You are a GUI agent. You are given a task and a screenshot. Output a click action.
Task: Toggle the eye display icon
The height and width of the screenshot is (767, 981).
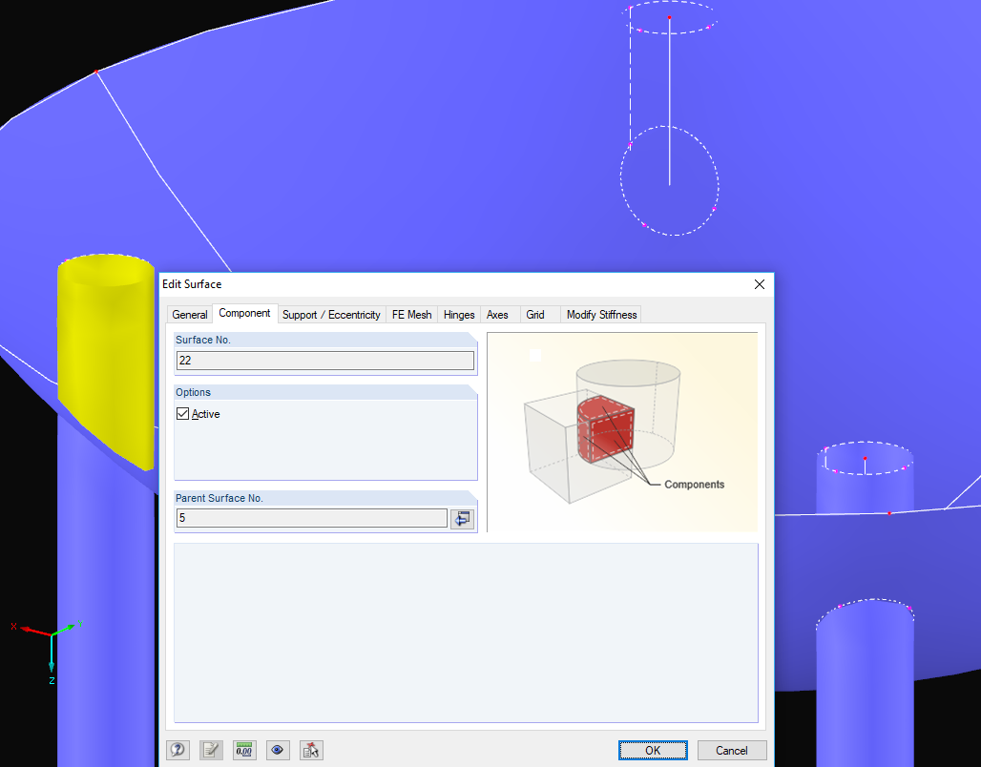point(278,750)
